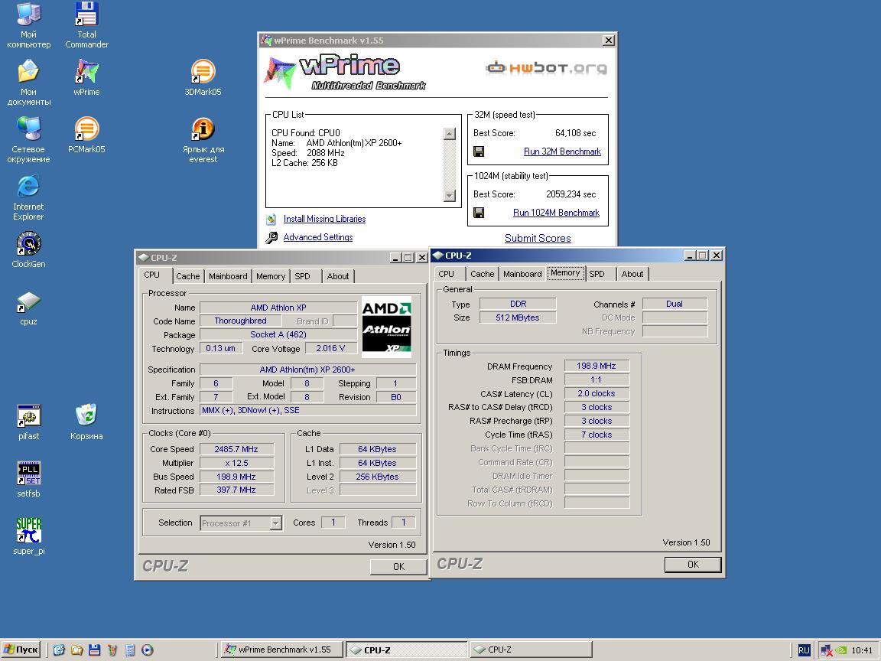Click the hwbot.org logo in wPrime
This screenshot has width=881, height=661.
point(547,69)
